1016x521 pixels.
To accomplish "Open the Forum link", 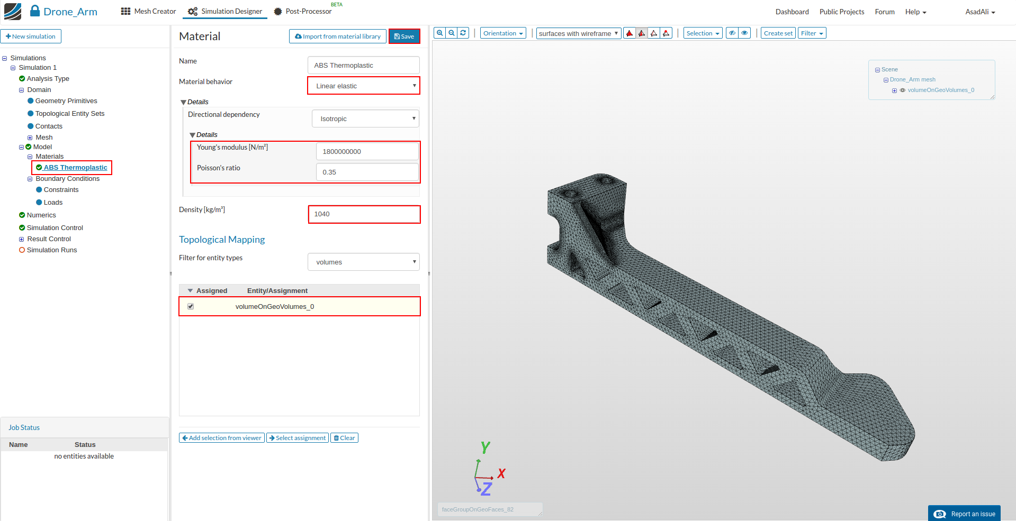I will click(x=885, y=12).
